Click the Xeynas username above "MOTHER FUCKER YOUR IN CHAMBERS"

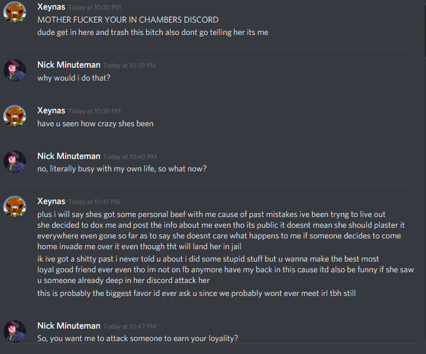[x=51, y=7]
